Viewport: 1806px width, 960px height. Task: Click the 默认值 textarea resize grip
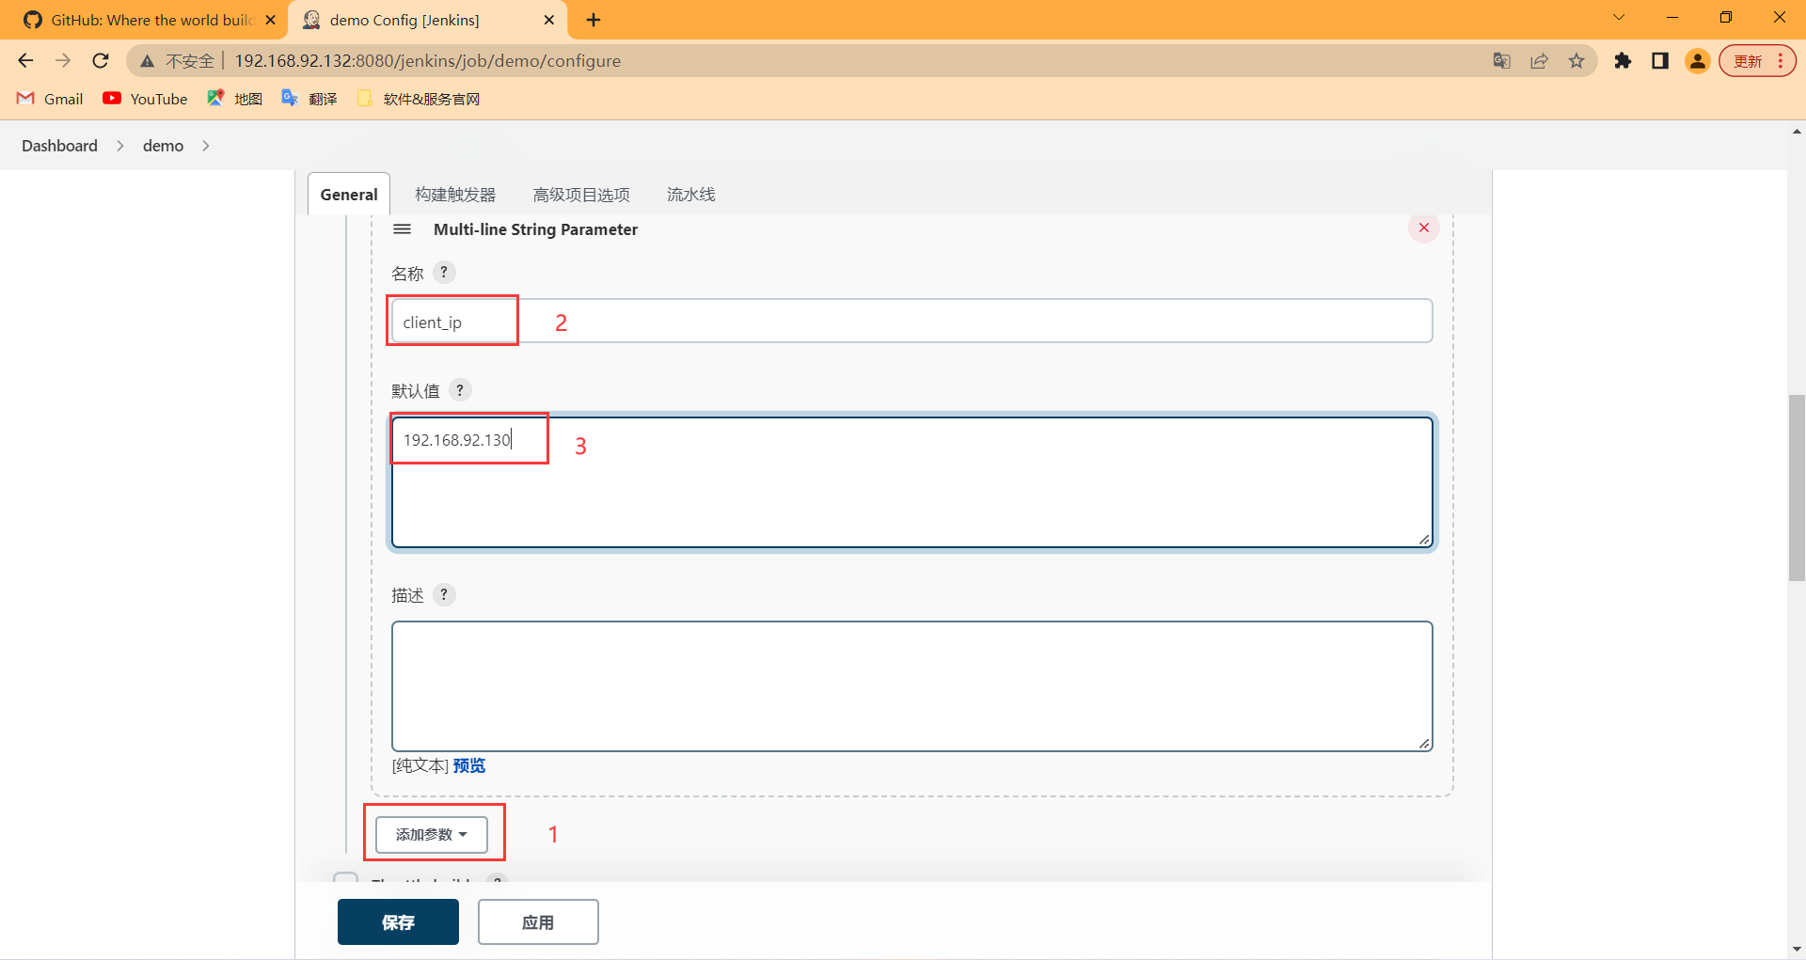click(1424, 540)
